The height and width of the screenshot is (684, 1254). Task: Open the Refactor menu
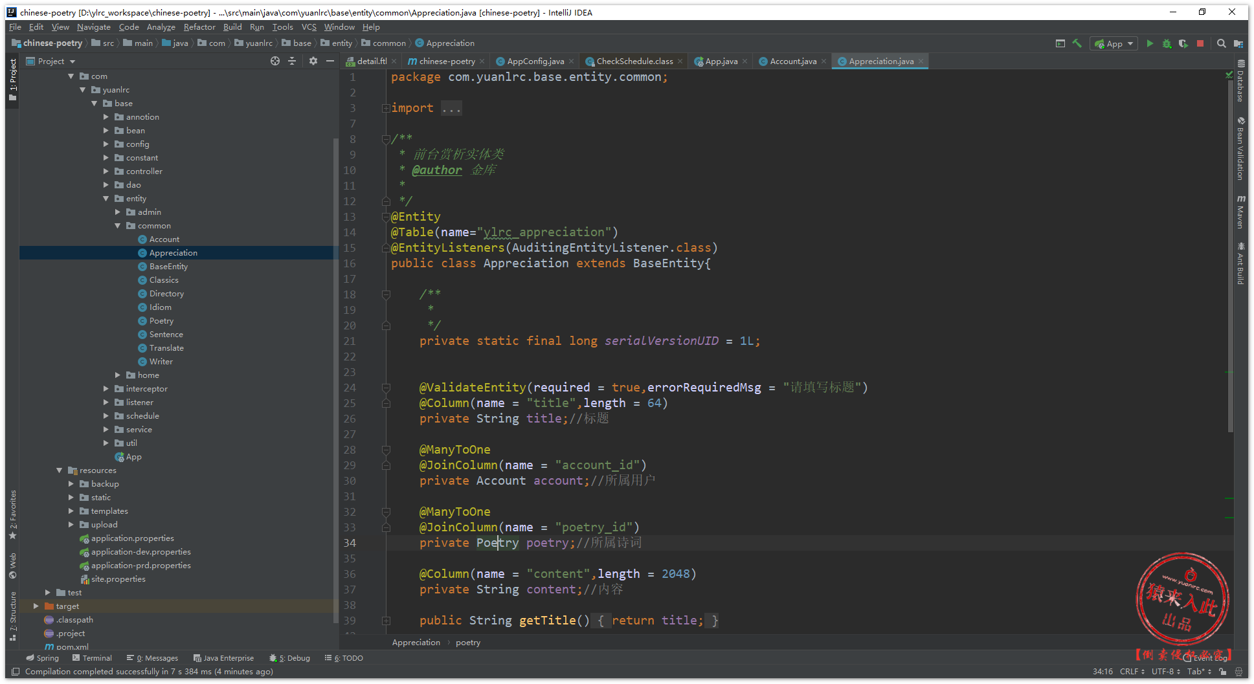[x=199, y=27]
